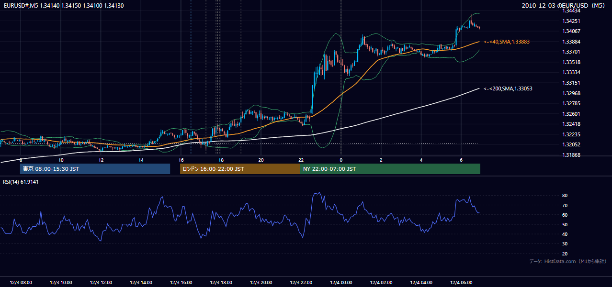The width and height of the screenshot is (612, 287).
Task: Click hour marker 6 below price chart
Action: click(x=461, y=160)
